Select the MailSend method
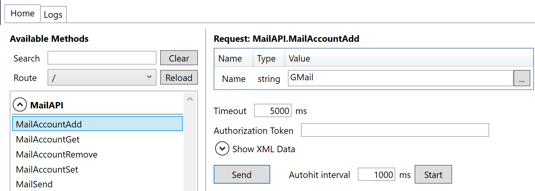This screenshot has height=191, width=535. pos(34,184)
